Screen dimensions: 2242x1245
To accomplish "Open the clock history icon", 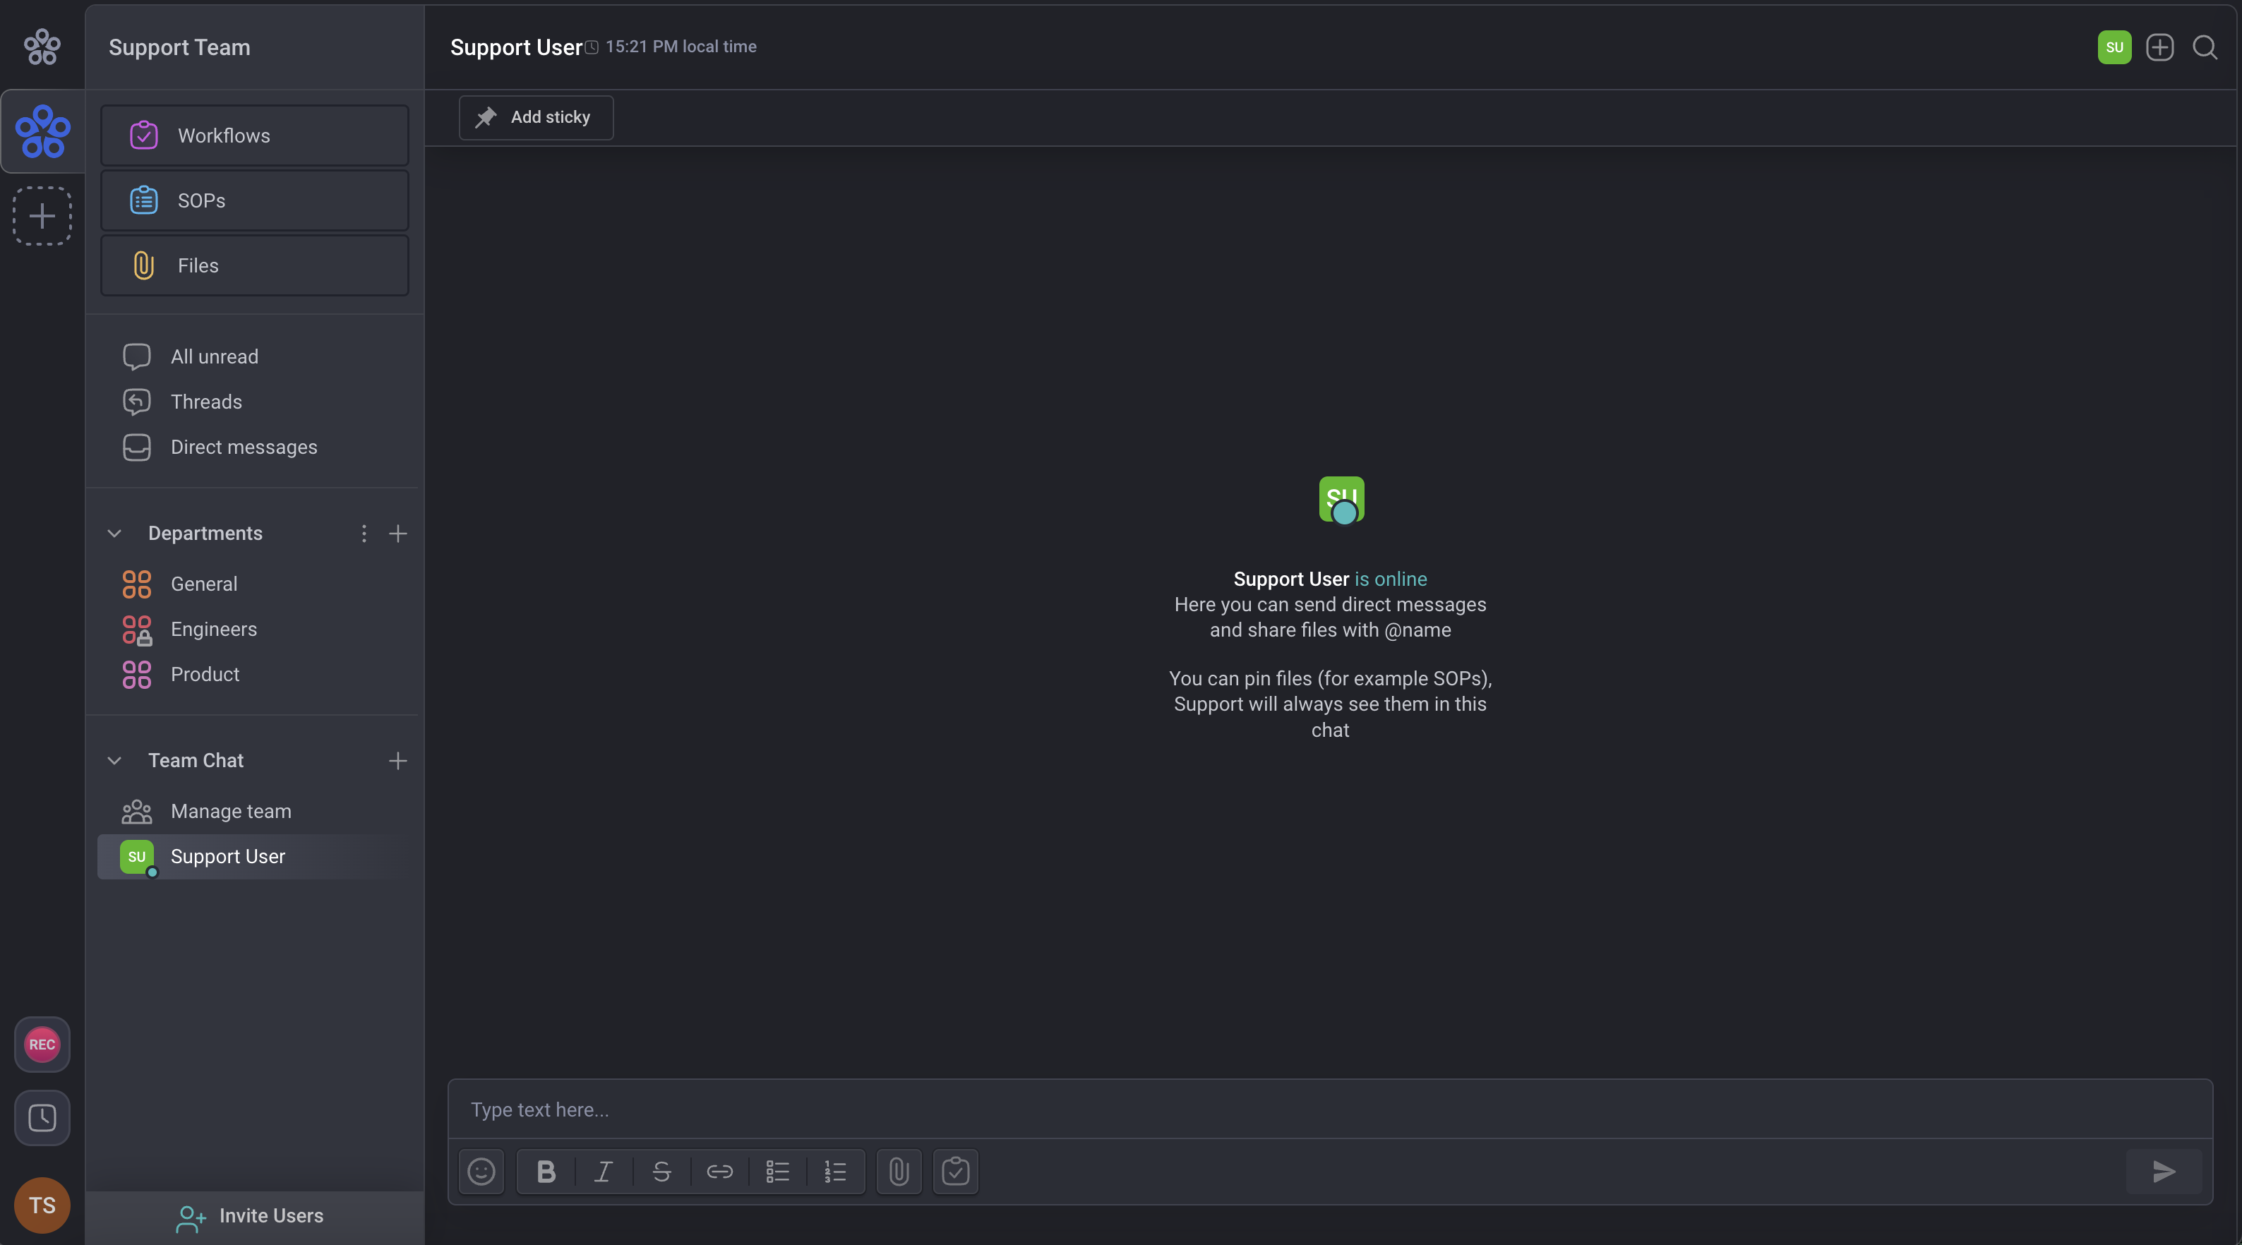I will point(42,1117).
